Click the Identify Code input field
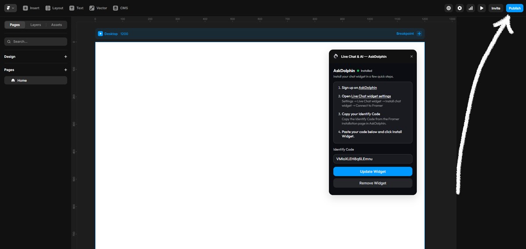Viewport: 526px width, 249px height. point(373,159)
